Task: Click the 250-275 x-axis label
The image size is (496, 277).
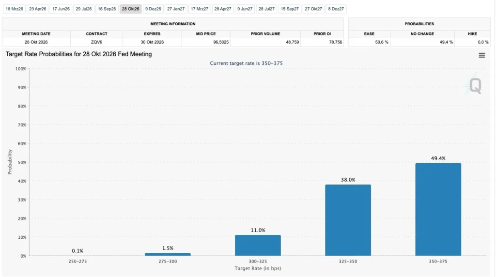Action: point(77,262)
